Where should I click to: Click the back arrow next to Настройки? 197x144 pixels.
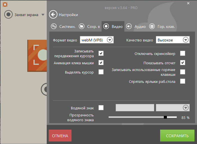tap(53, 14)
